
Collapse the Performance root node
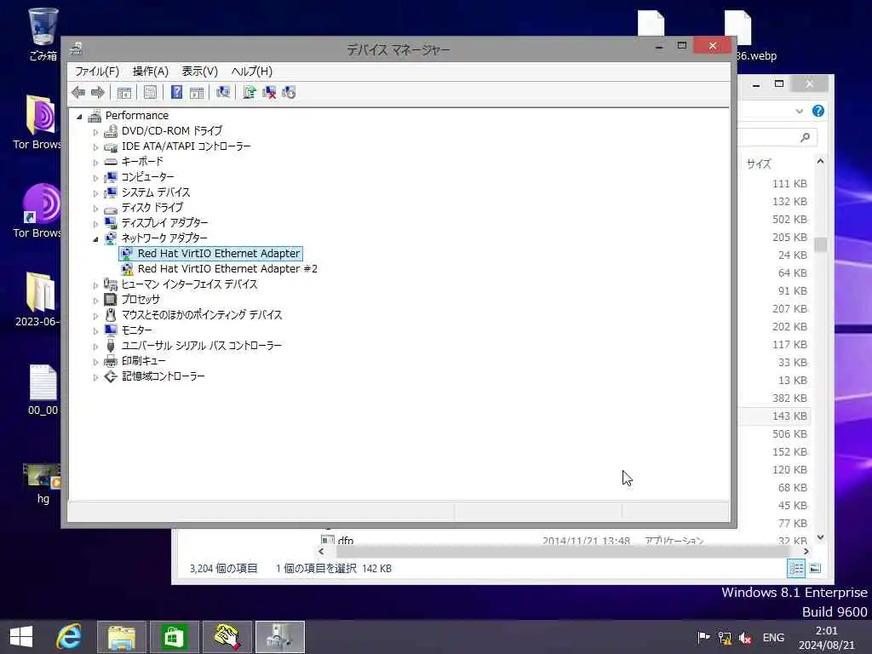(79, 116)
